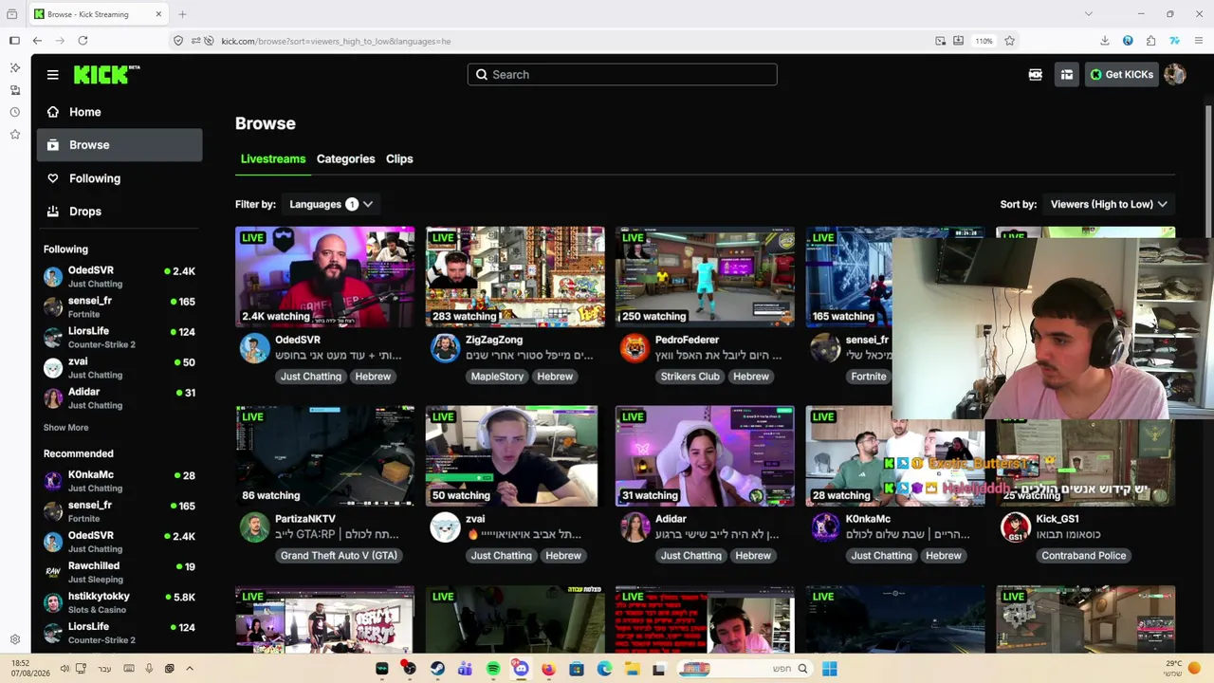Open Discord from the taskbar
Screen dimensions: 1214x683
521,669
